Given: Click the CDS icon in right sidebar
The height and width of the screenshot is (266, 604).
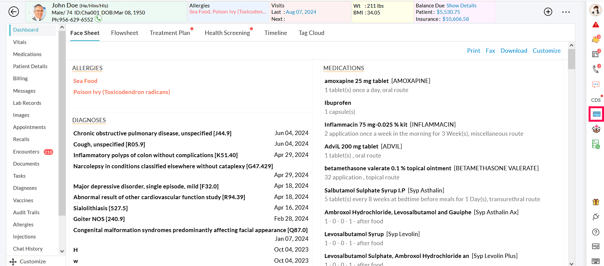Looking at the screenshot, I should click(x=596, y=100).
